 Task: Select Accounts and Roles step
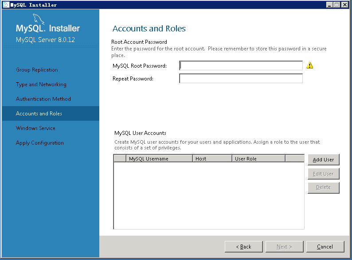coord(51,114)
